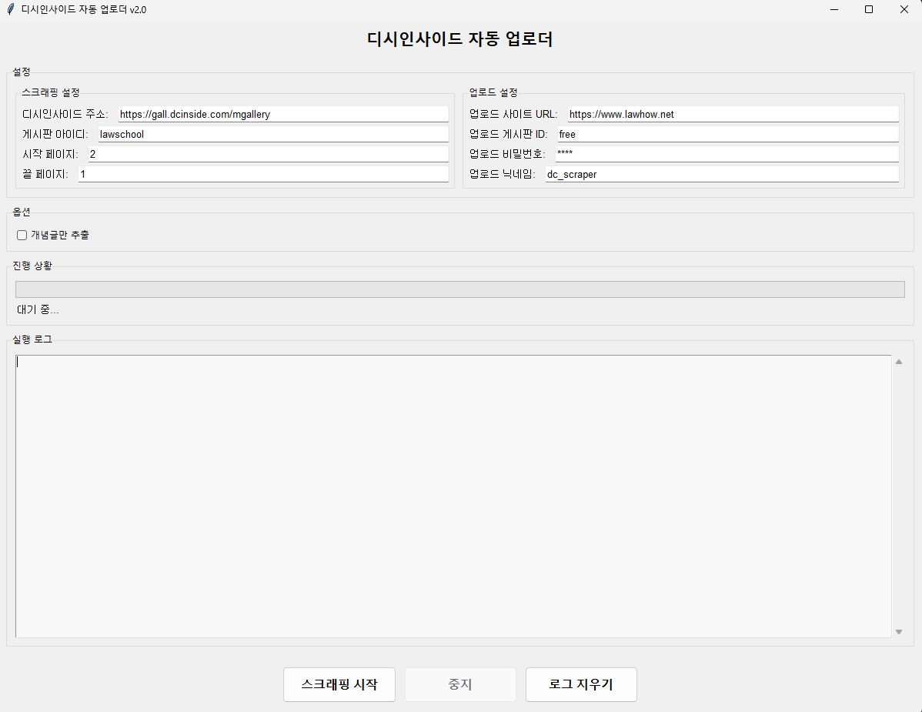Select the 게시판 아이디 field with lawschool

(272, 134)
